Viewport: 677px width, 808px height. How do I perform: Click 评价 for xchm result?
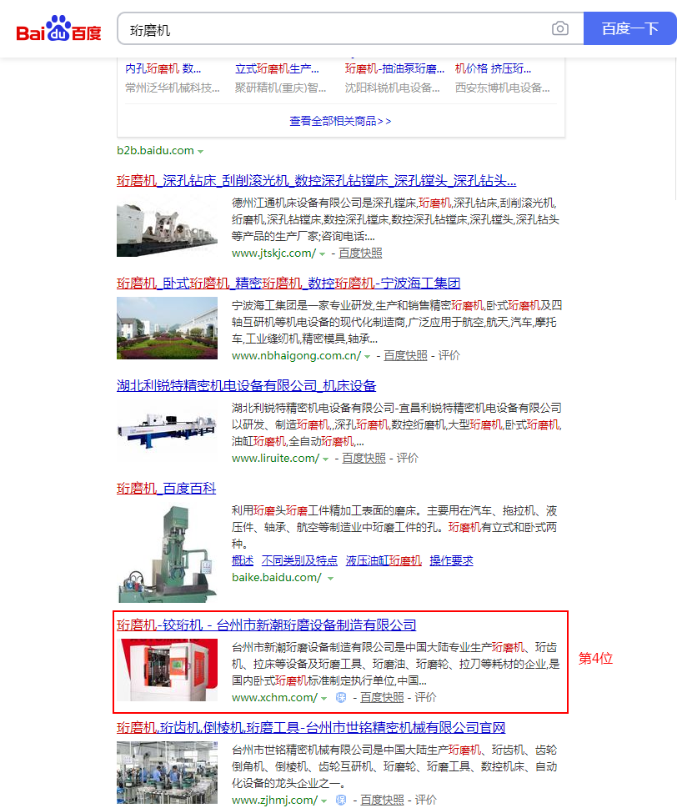425,698
